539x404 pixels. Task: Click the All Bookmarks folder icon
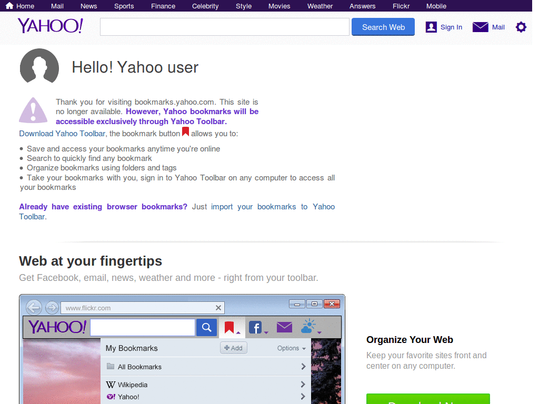pos(111,366)
